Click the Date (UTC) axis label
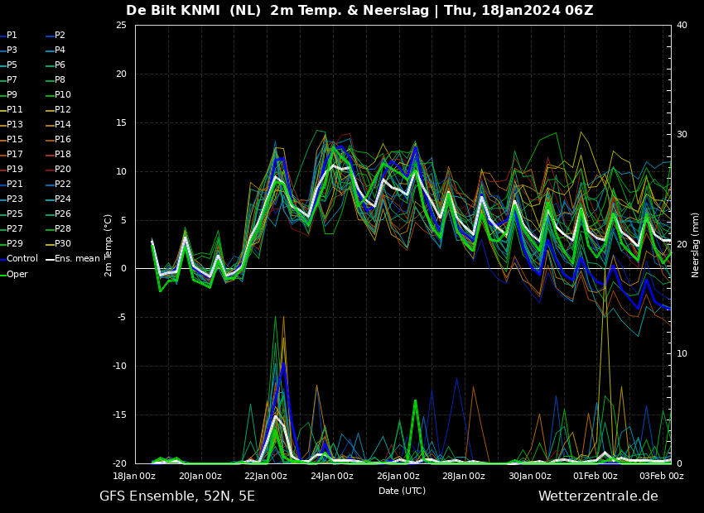The height and width of the screenshot is (513, 704). pyautogui.click(x=402, y=491)
